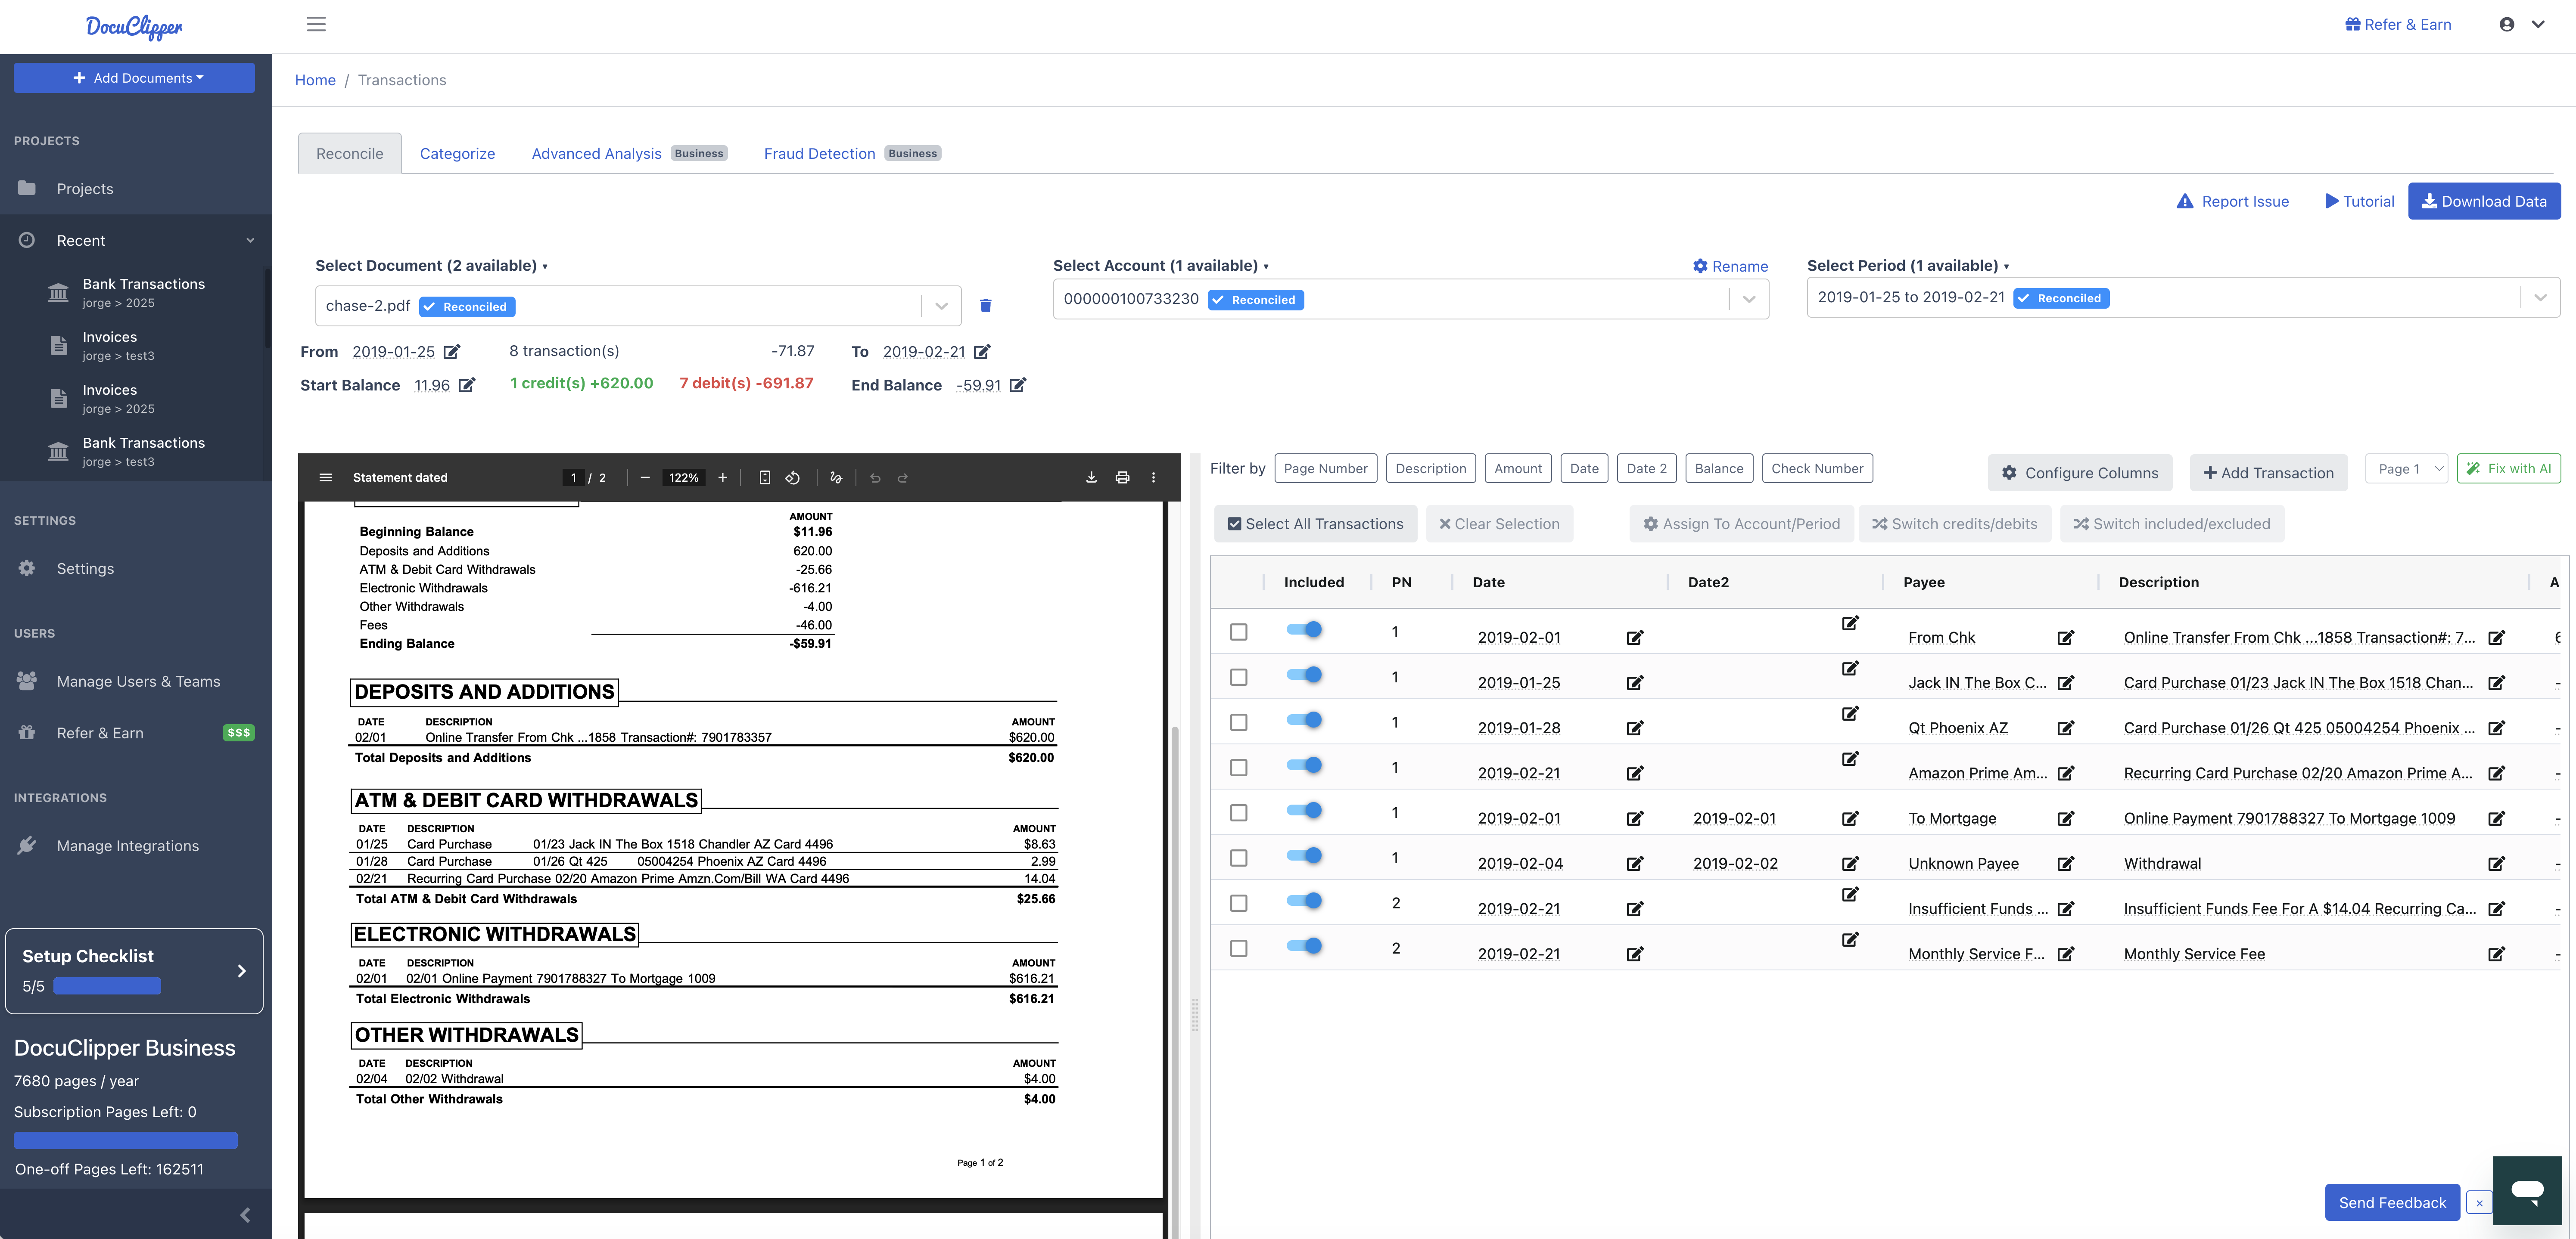Toggle Included for the From Chk transfer
Image resolution: width=2576 pixels, height=1239 pixels.
1304,629
